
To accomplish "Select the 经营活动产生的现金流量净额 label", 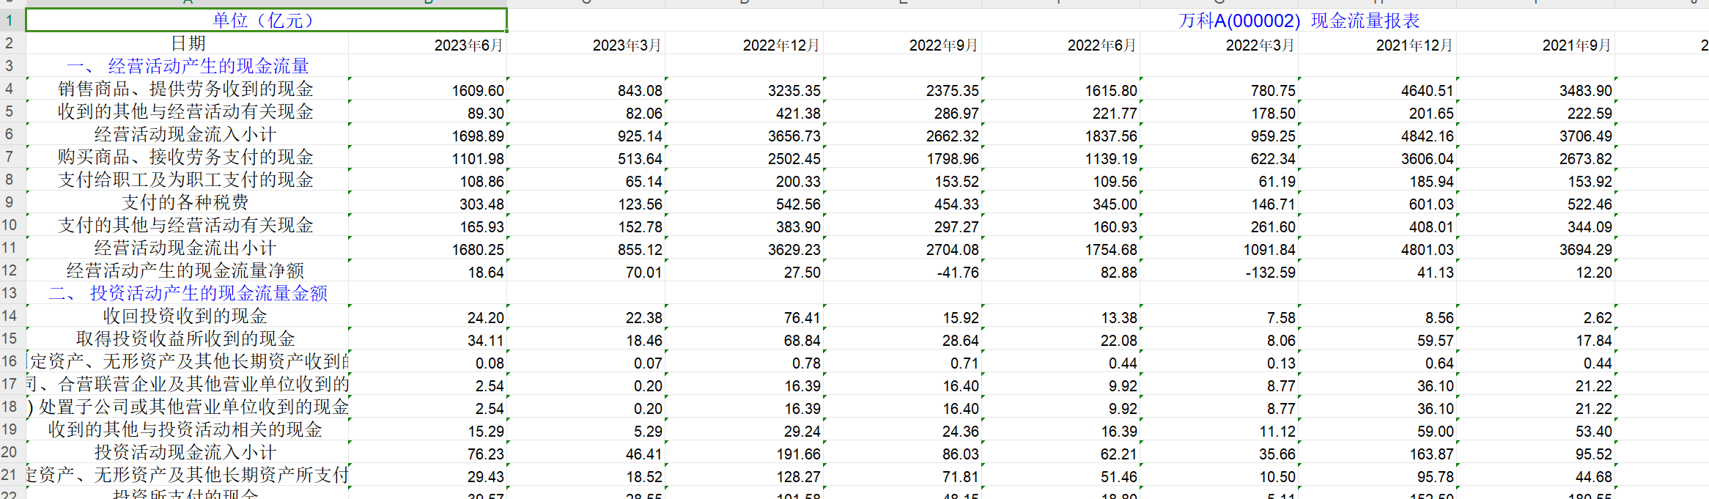I will (x=185, y=270).
